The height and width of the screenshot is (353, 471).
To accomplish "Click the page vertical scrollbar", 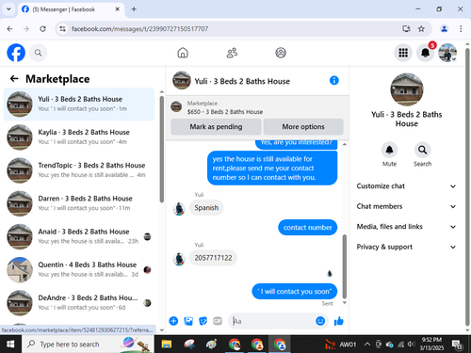I will [467, 187].
